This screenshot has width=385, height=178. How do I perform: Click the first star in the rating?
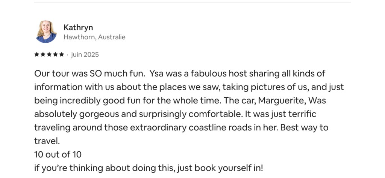tap(37, 54)
